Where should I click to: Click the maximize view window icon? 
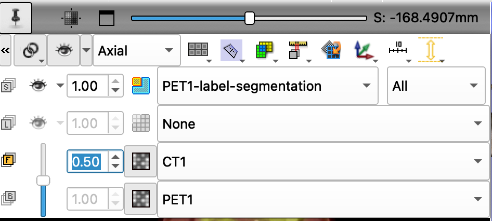107,18
